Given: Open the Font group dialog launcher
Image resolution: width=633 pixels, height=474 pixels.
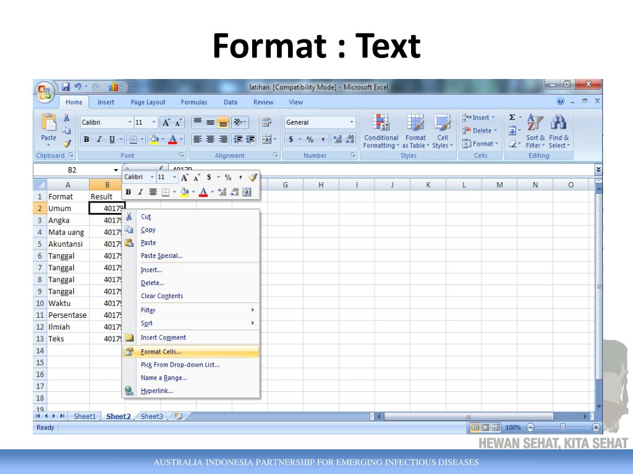Looking at the screenshot, I should point(182,155).
